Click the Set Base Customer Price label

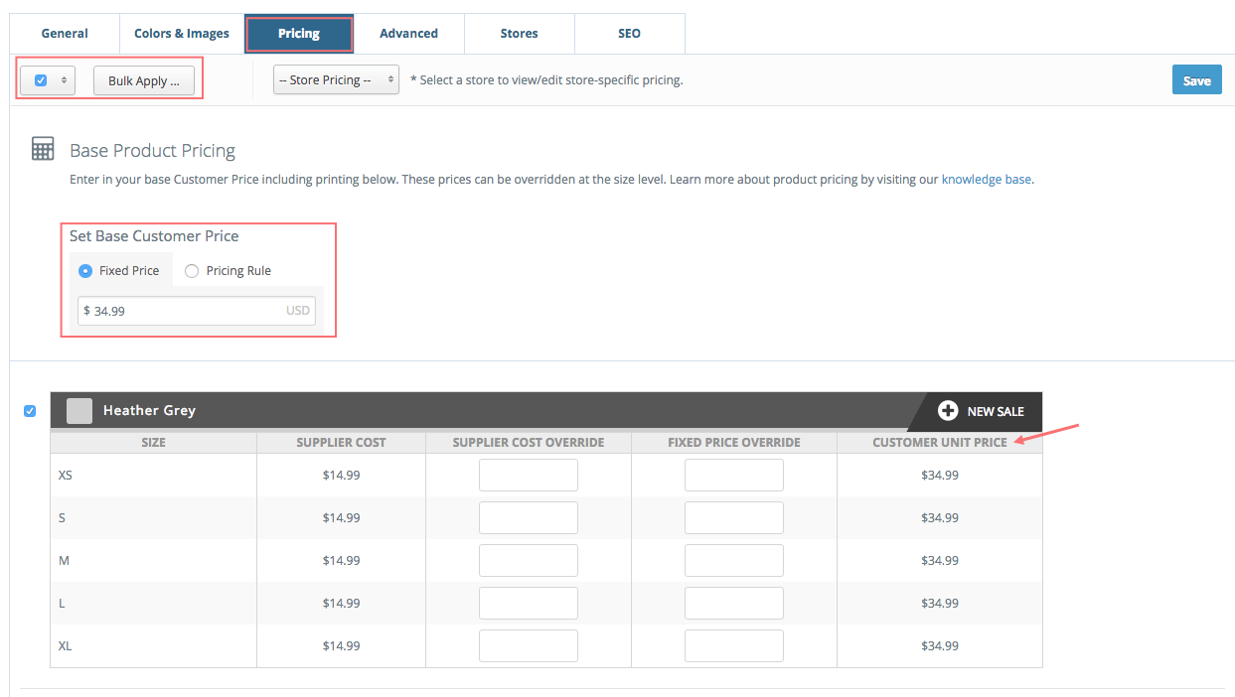pos(154,236)
